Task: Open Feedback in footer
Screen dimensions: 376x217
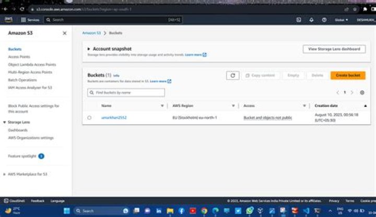Action: point(38,201)
